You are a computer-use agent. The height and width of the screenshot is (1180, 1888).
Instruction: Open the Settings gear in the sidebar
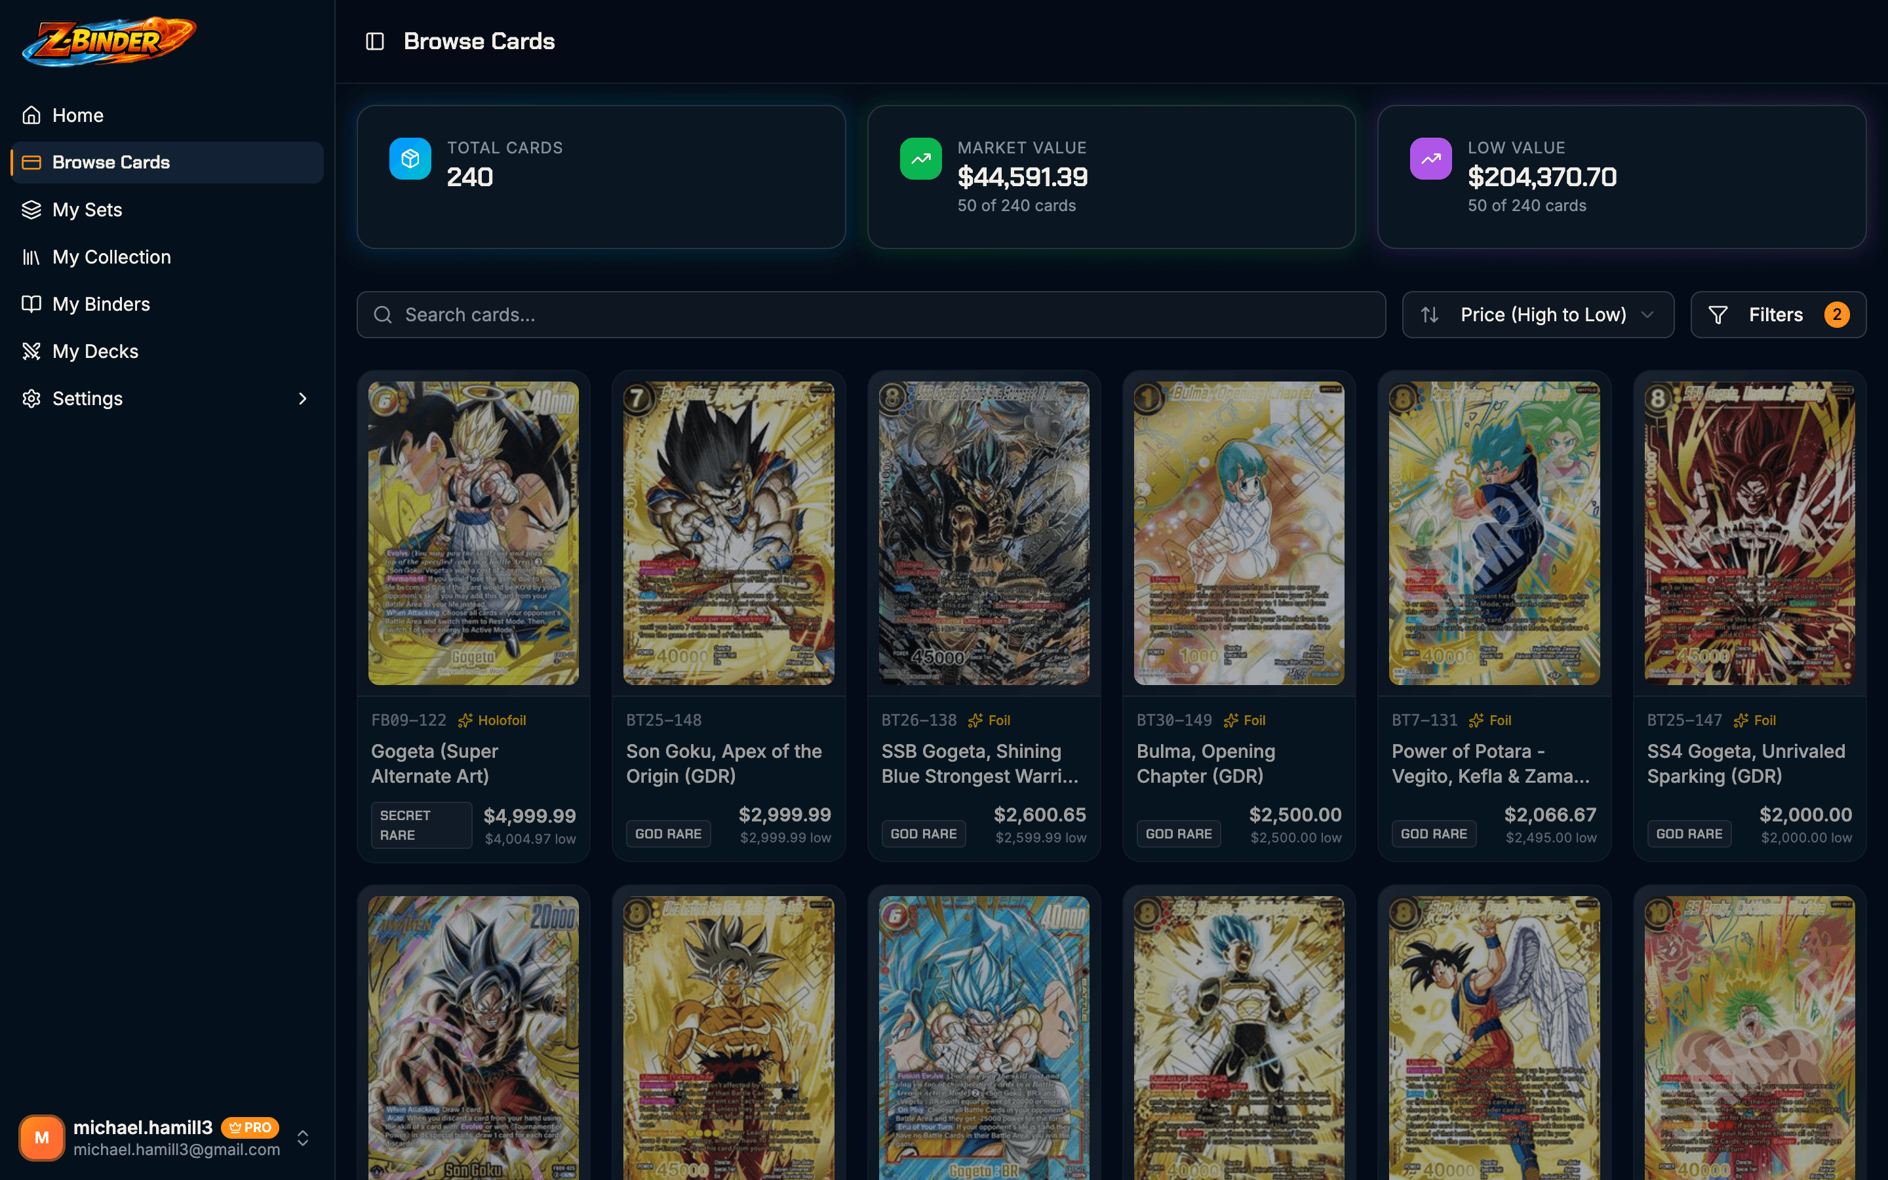31,398
